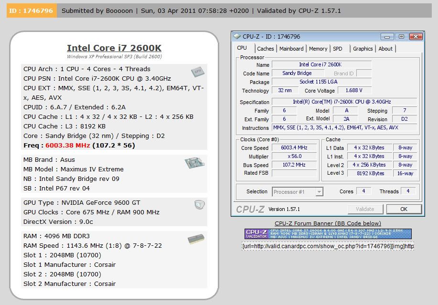Image resolution: width=438 pixels, height=305 pixels.
Task: Click the motherboard icon beside MB Brand
Action: coord(194,163)
